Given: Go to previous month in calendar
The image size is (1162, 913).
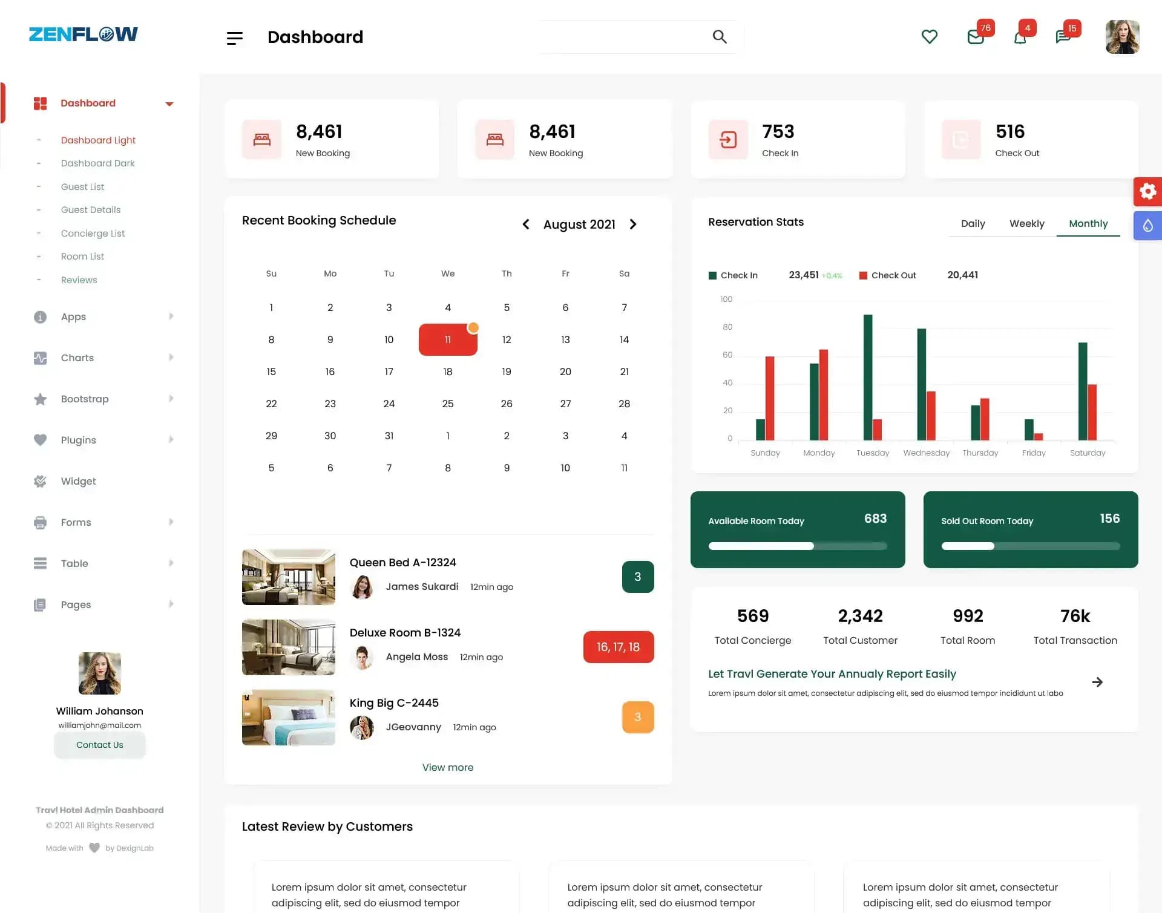Looking at the screenshot, I should (x=526, y=224).
